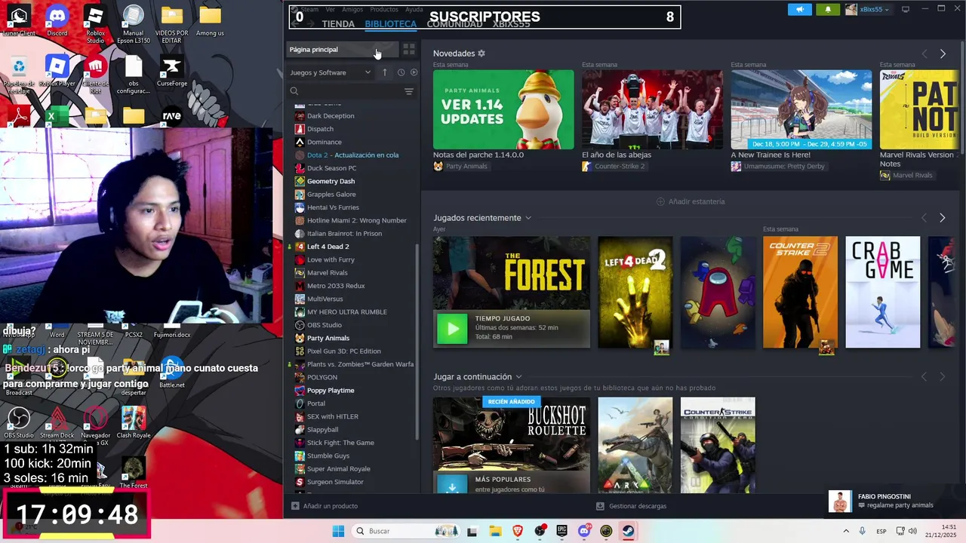Open Windows Start menu

click(x=338, y=531)
